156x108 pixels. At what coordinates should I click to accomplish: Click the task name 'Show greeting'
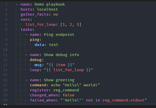pos(59,80)
